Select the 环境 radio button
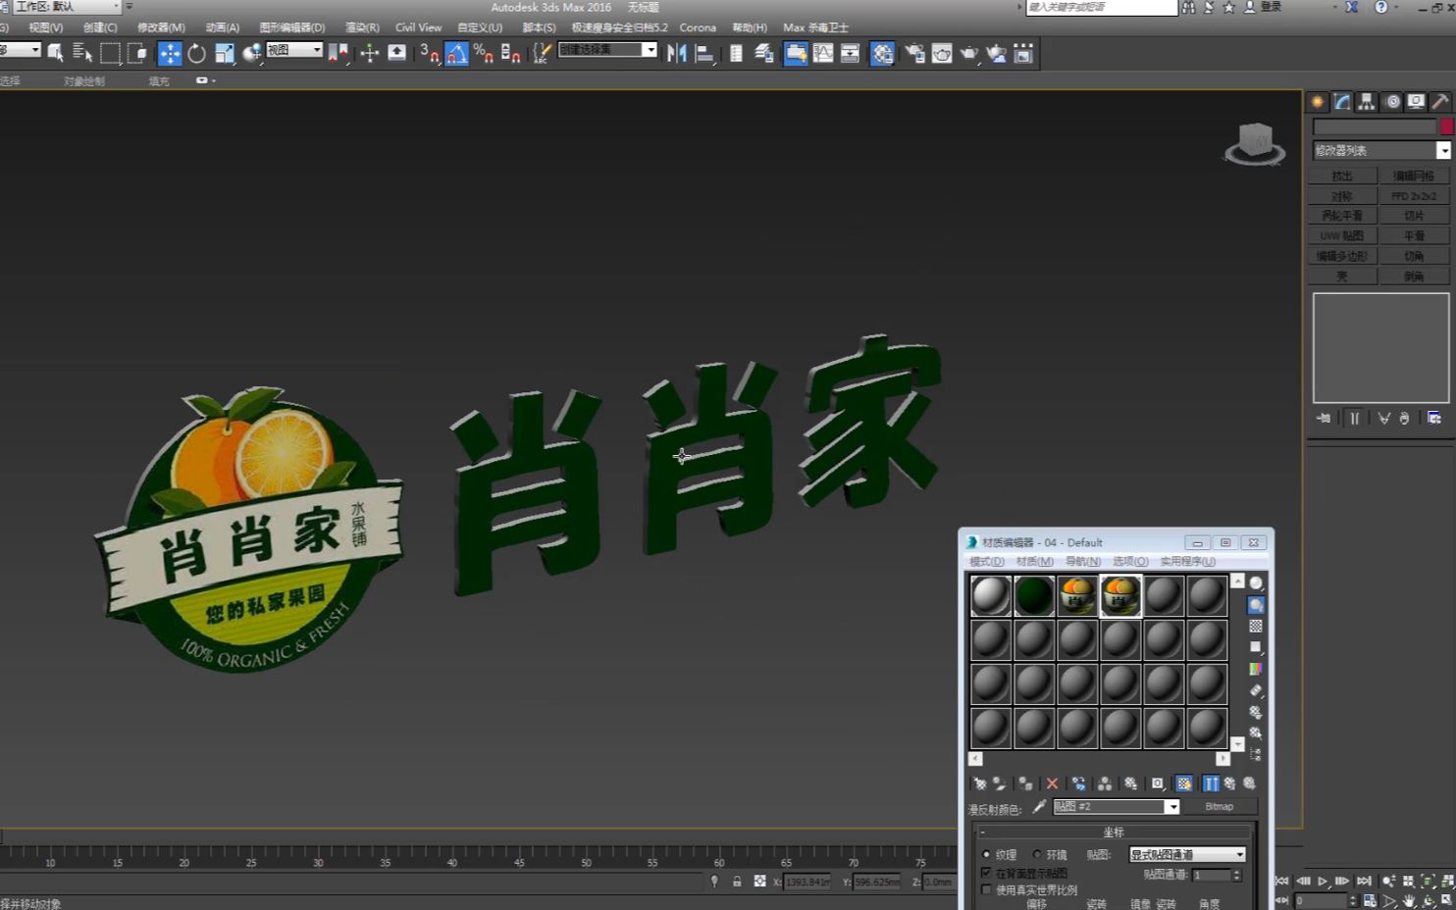 click(1037, 854)
